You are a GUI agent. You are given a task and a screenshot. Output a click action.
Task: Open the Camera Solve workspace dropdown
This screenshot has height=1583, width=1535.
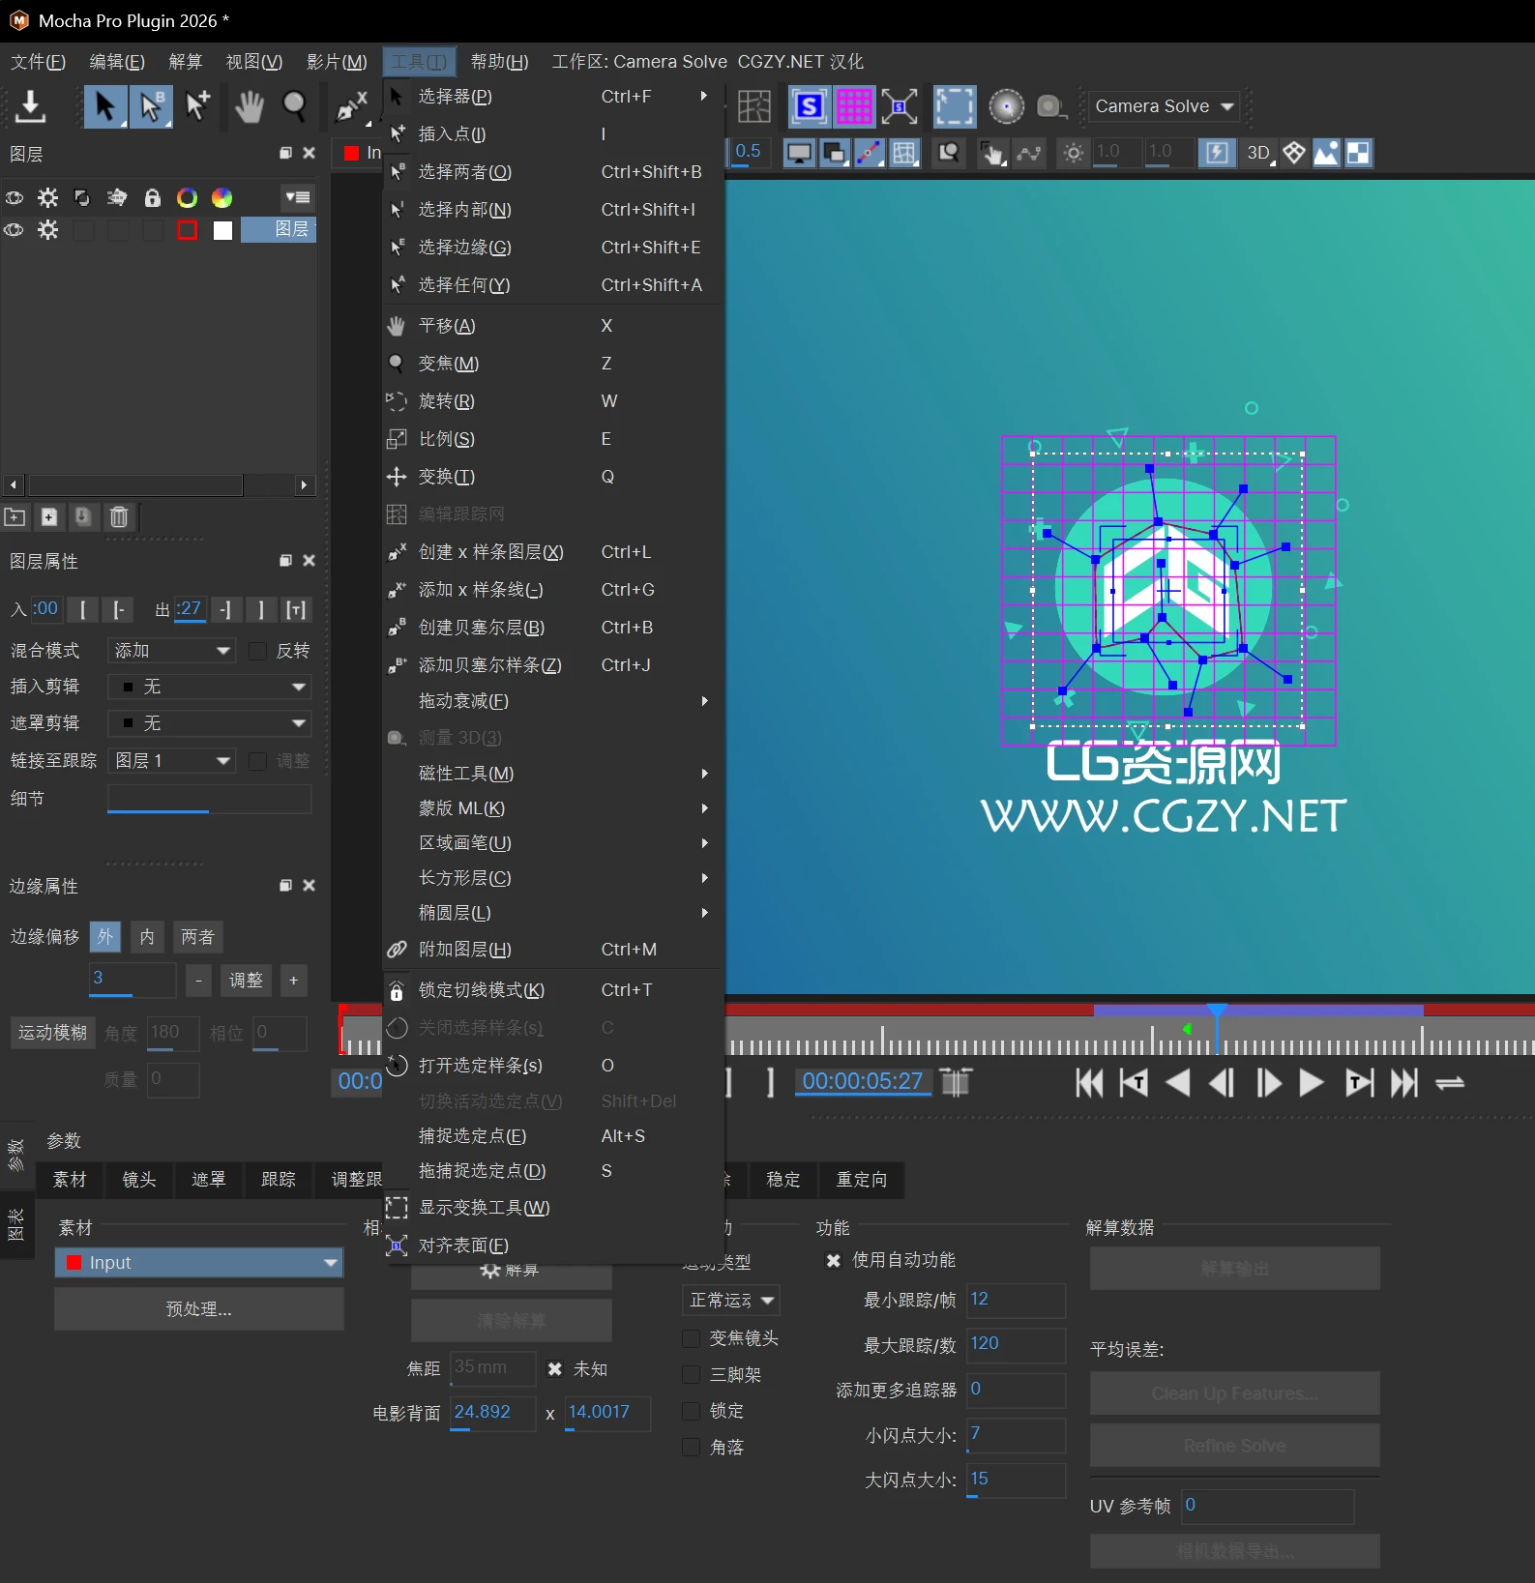pos(1165,106)
